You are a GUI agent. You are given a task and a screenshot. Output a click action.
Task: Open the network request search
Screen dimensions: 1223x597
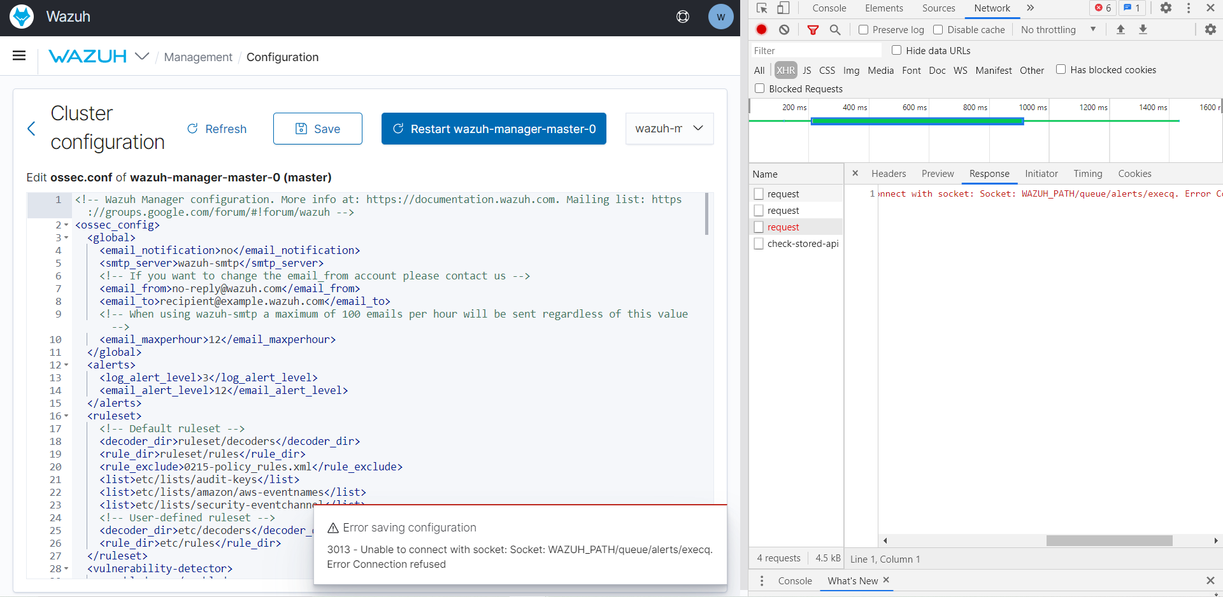tap(835, 29)
